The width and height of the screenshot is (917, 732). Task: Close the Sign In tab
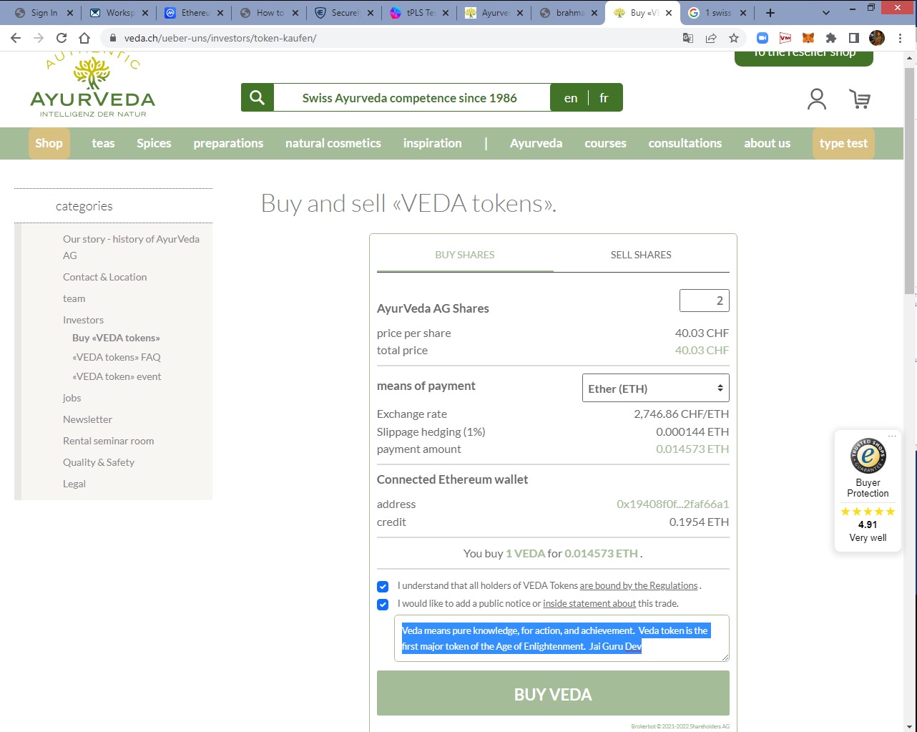[x=70, y=13]
